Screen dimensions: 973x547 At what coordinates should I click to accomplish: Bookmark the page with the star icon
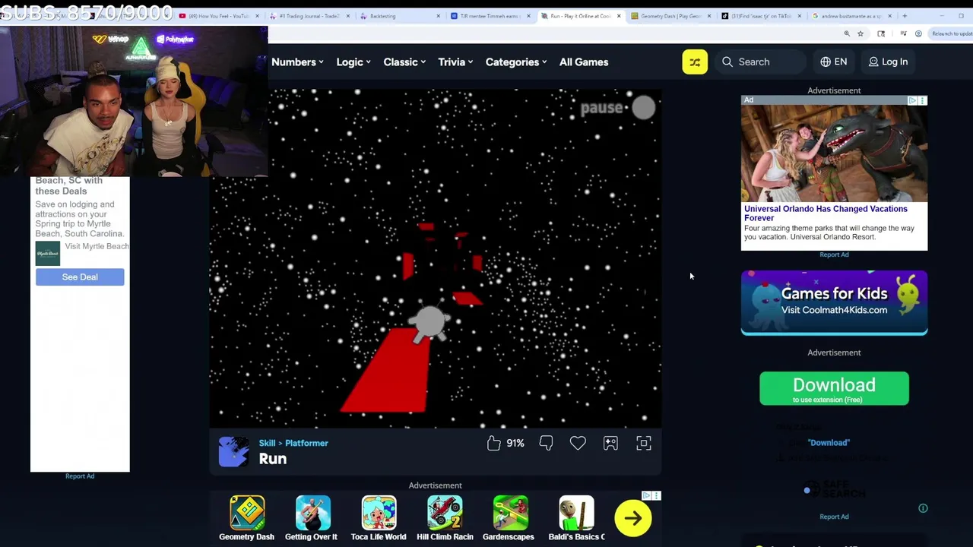(x=860, y=33)
